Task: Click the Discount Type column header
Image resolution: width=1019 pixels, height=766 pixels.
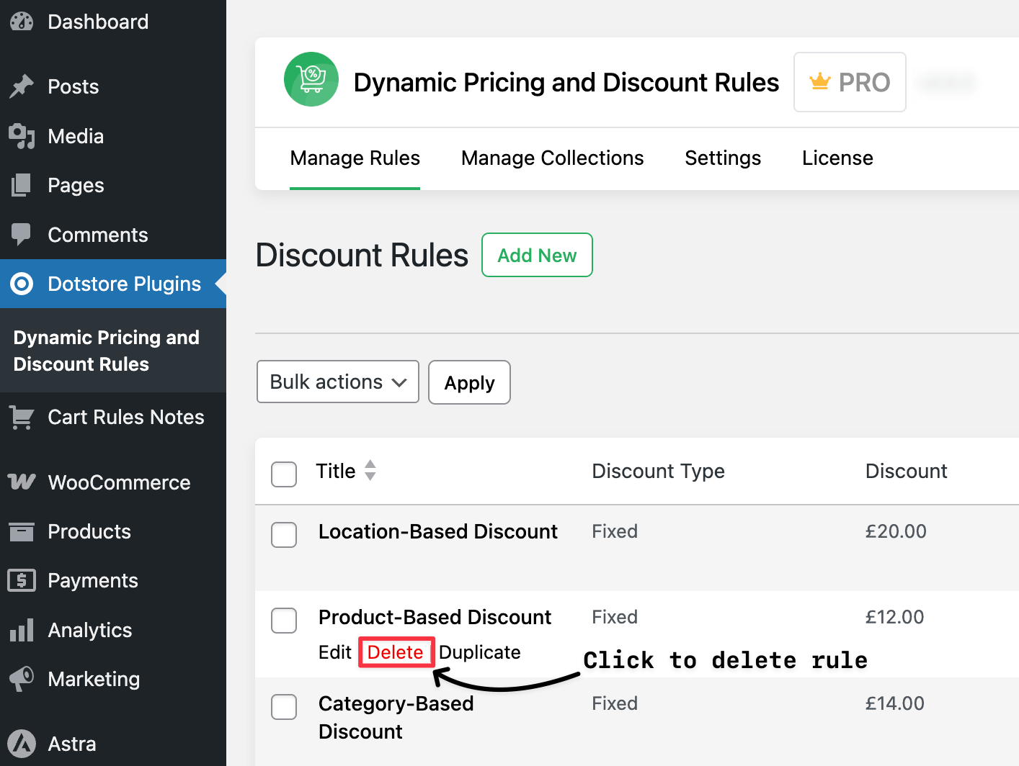Action: coord(658,471)
